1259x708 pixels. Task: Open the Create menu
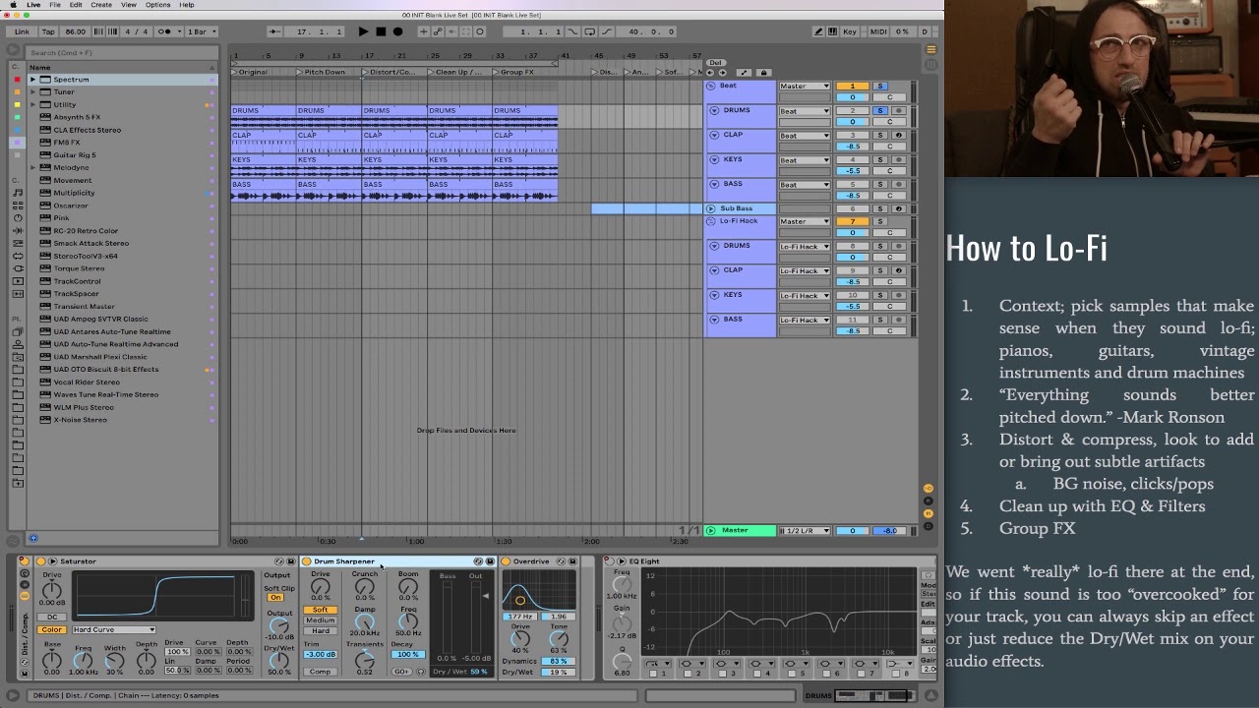pos(101,5)
